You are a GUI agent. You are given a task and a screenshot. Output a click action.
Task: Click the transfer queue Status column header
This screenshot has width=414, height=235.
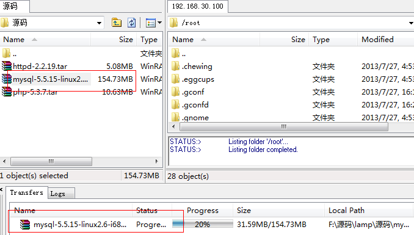pos(152,211)
